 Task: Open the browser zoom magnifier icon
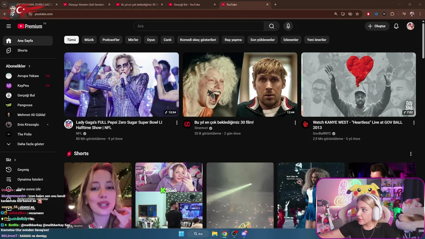(x=336, y=14)
